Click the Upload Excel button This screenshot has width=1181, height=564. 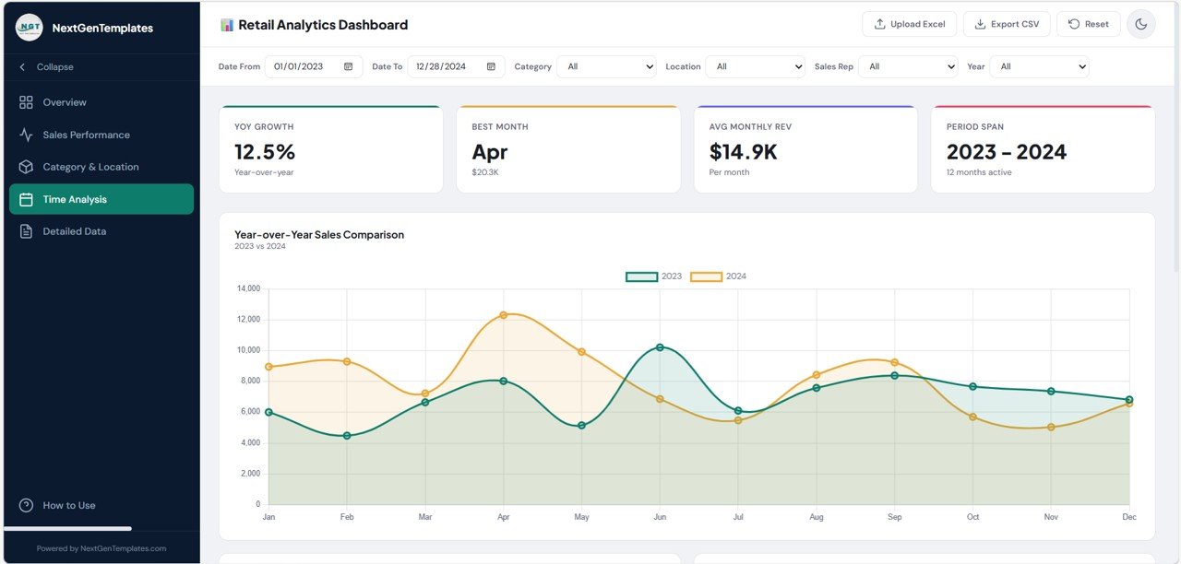click(909, 23)
